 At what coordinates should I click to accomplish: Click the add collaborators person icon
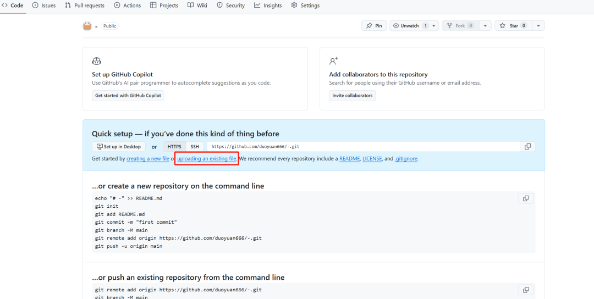333,61
